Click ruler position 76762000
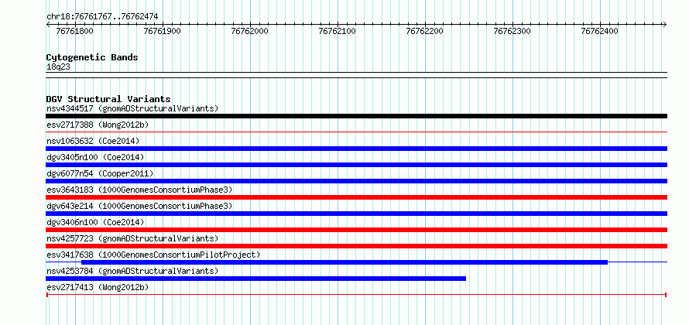This screenshot has width=689, height=325. 250,31
